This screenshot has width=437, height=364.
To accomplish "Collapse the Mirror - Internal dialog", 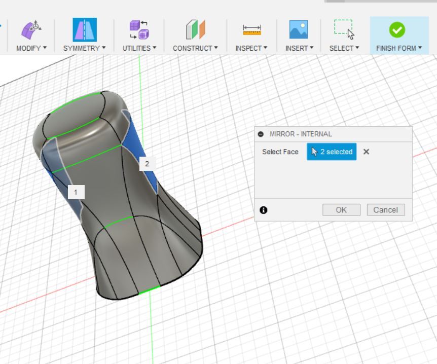I will [261, 134].
